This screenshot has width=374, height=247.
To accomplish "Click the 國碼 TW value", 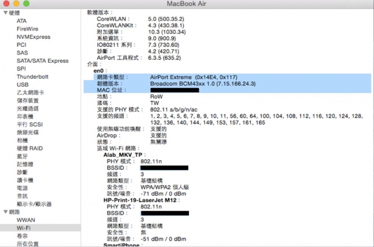I will 155,103.
